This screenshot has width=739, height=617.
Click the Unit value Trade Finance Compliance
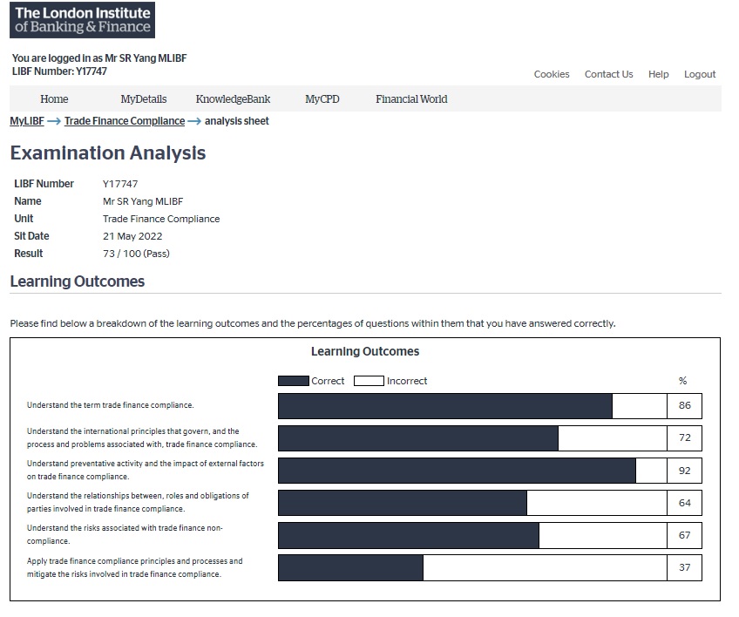tap(161, 219)
